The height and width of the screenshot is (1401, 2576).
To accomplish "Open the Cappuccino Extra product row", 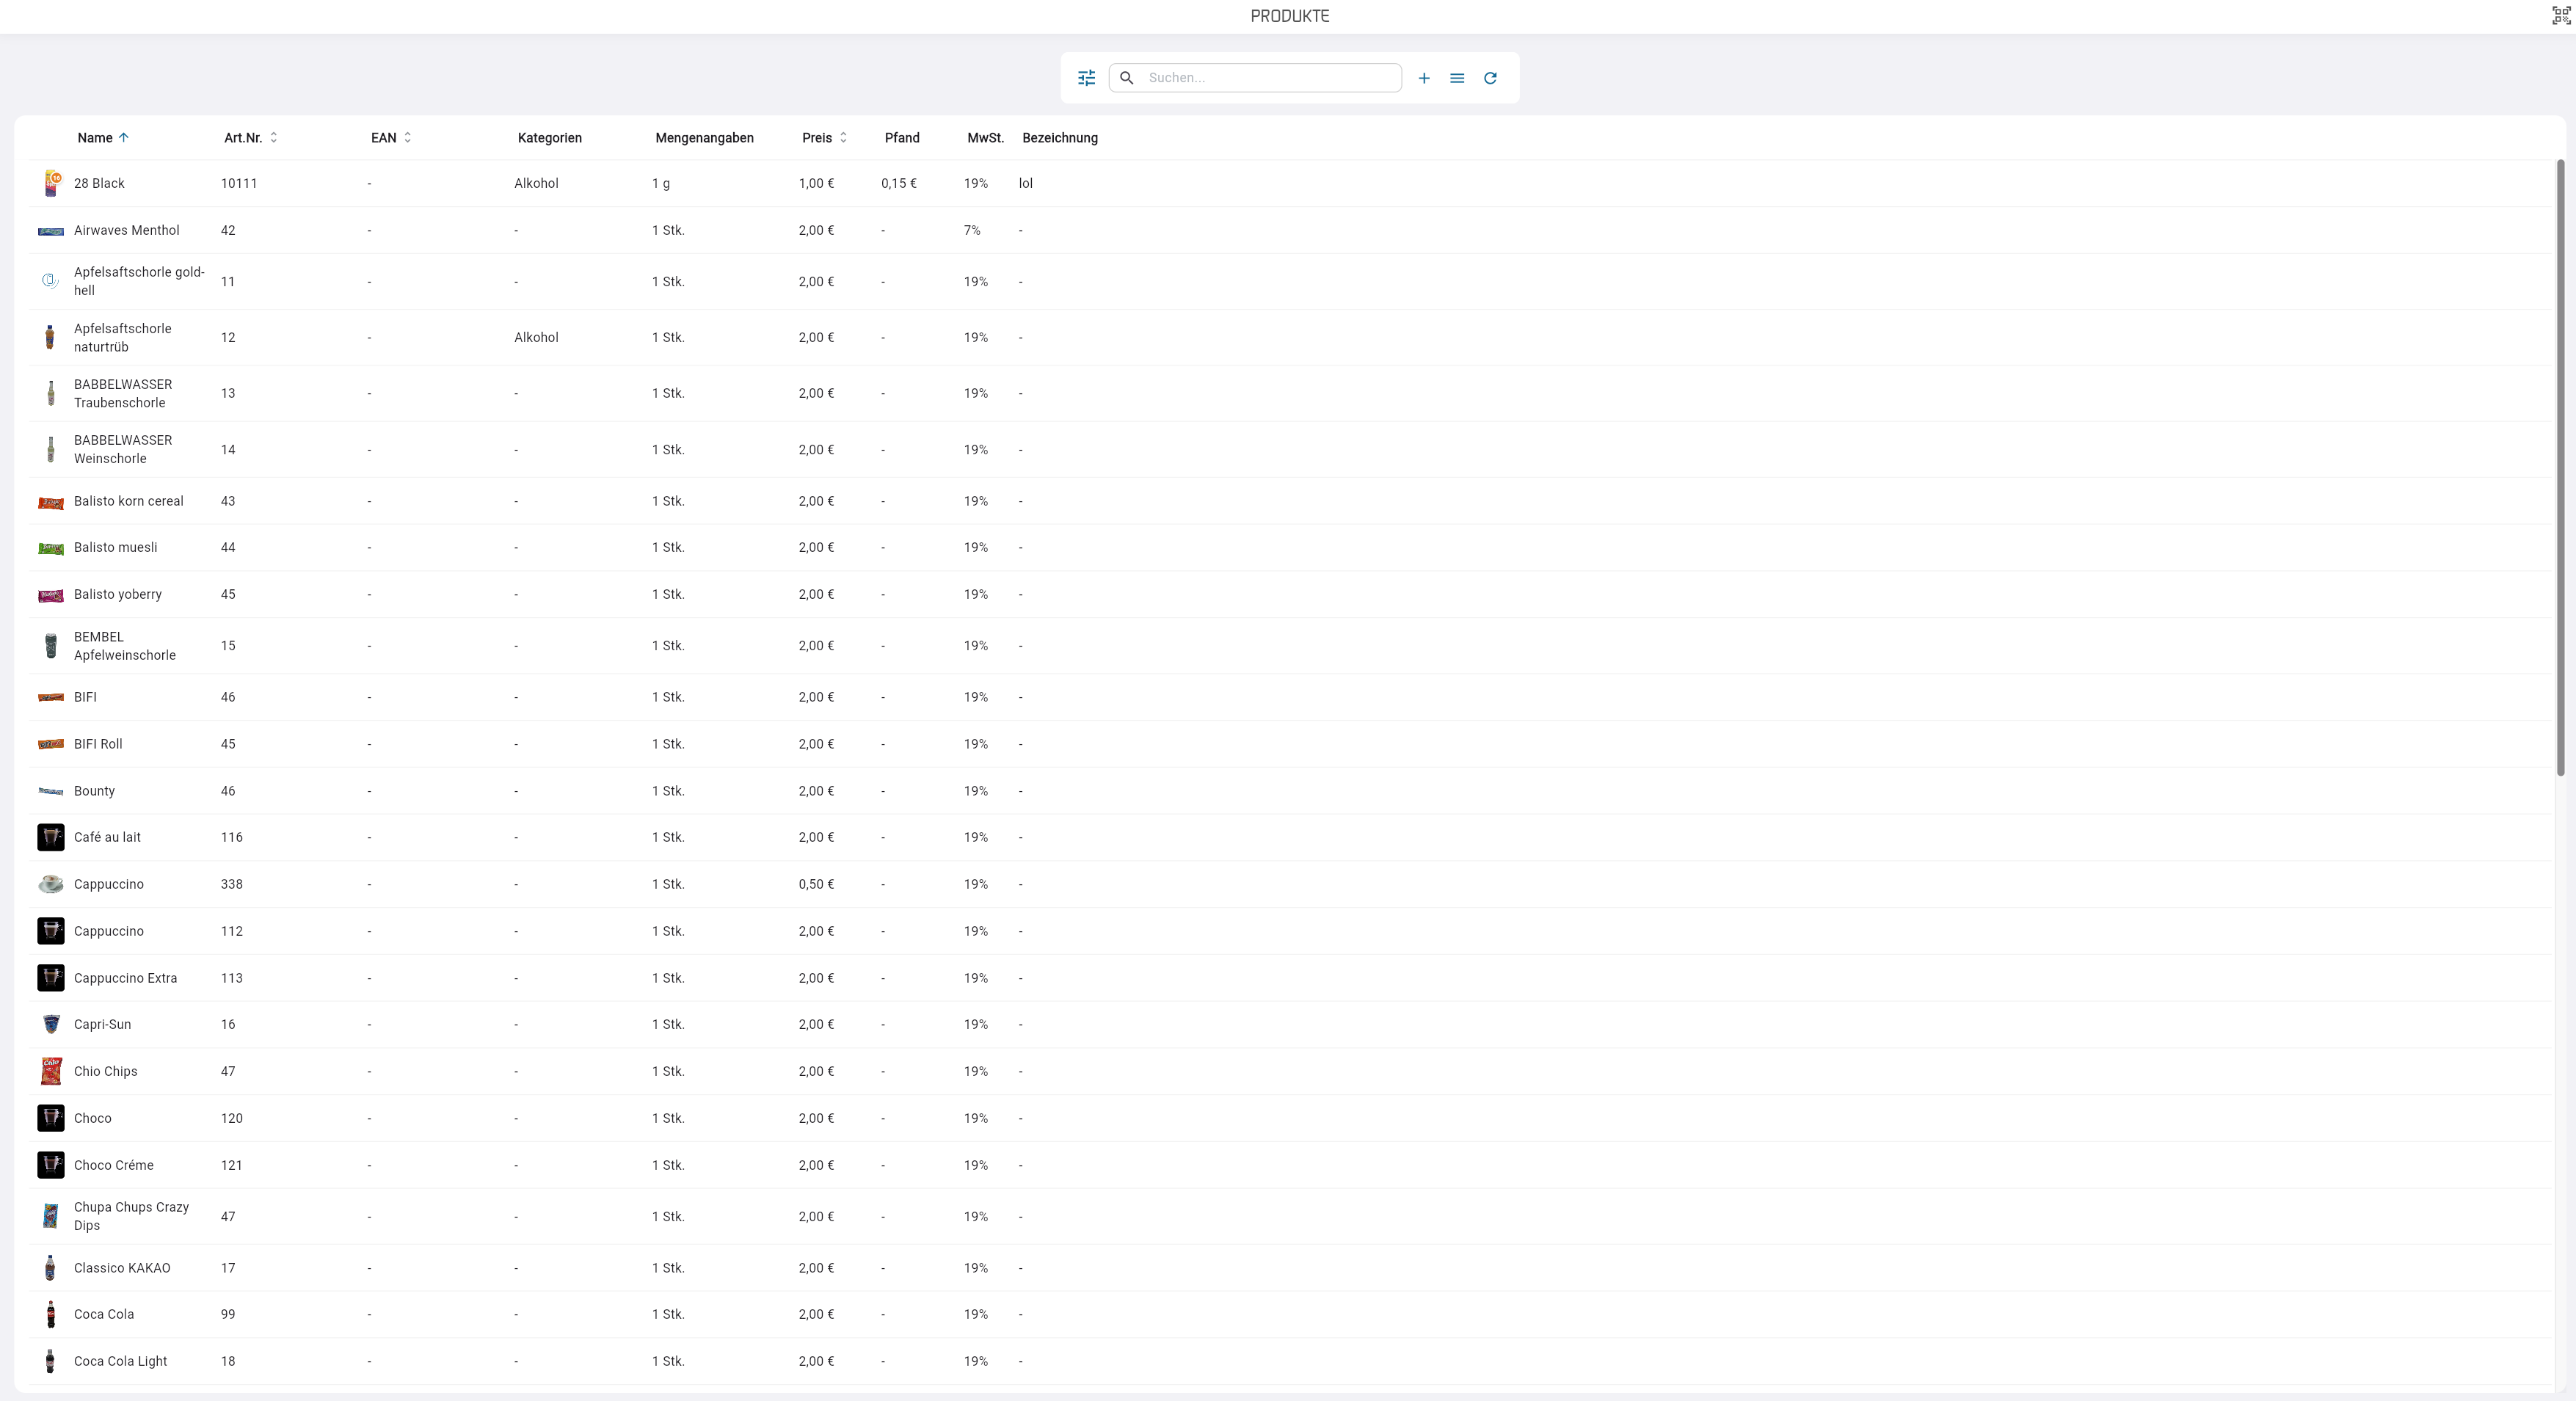I will [x=1290, y=978].
